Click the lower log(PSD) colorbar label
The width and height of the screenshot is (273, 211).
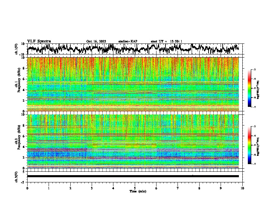click(258, 147)
